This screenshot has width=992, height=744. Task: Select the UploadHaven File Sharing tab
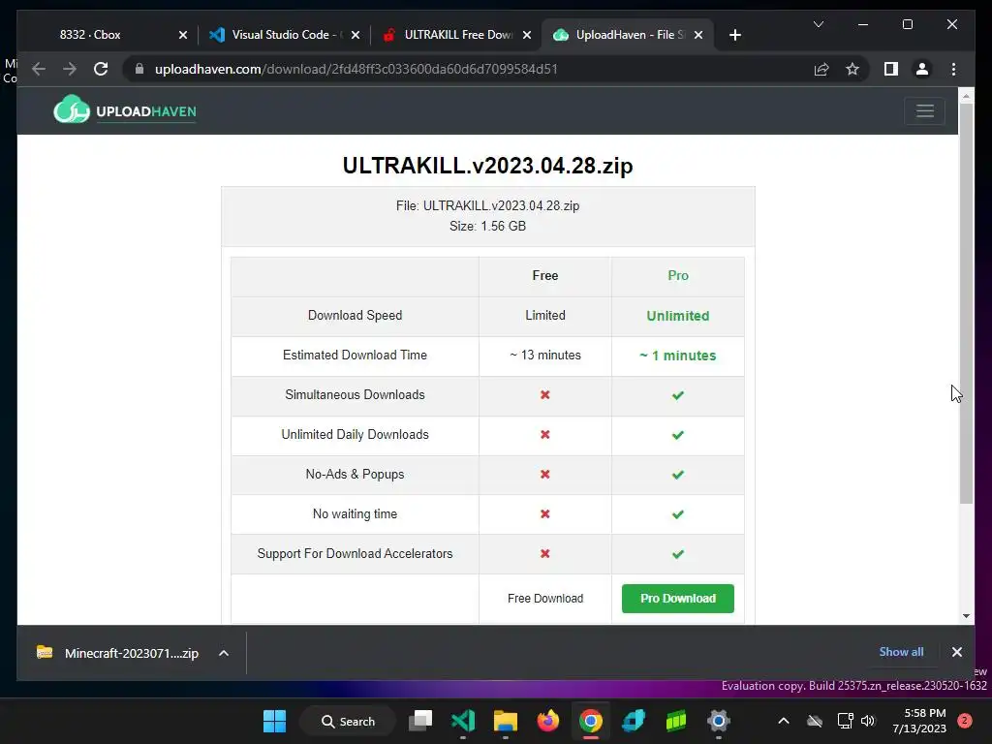[x=629, y=35]
